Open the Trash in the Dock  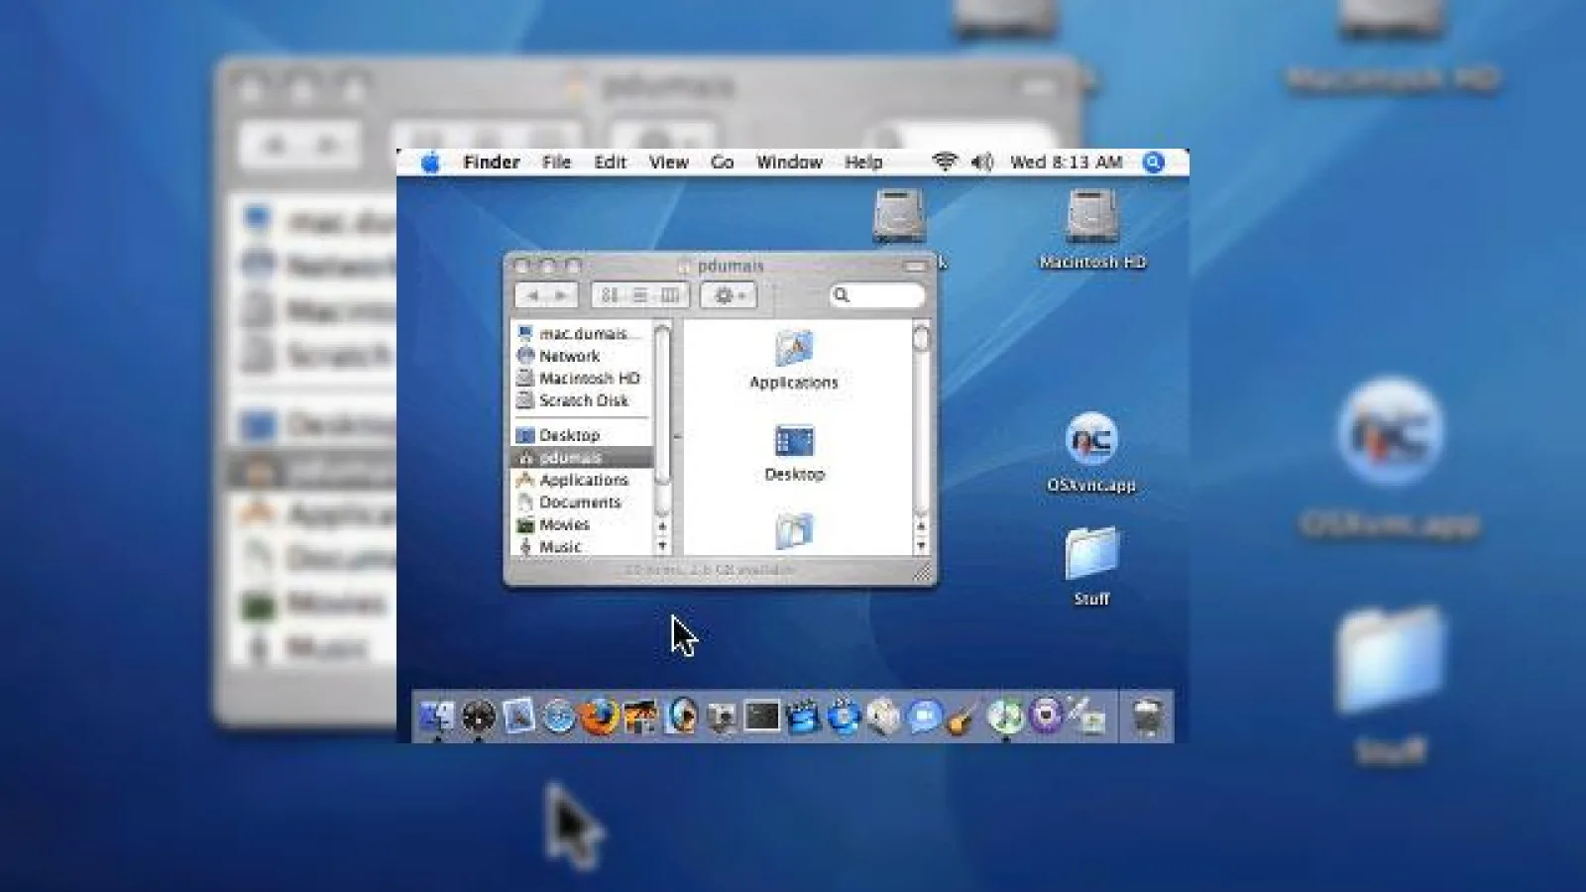1148,717
